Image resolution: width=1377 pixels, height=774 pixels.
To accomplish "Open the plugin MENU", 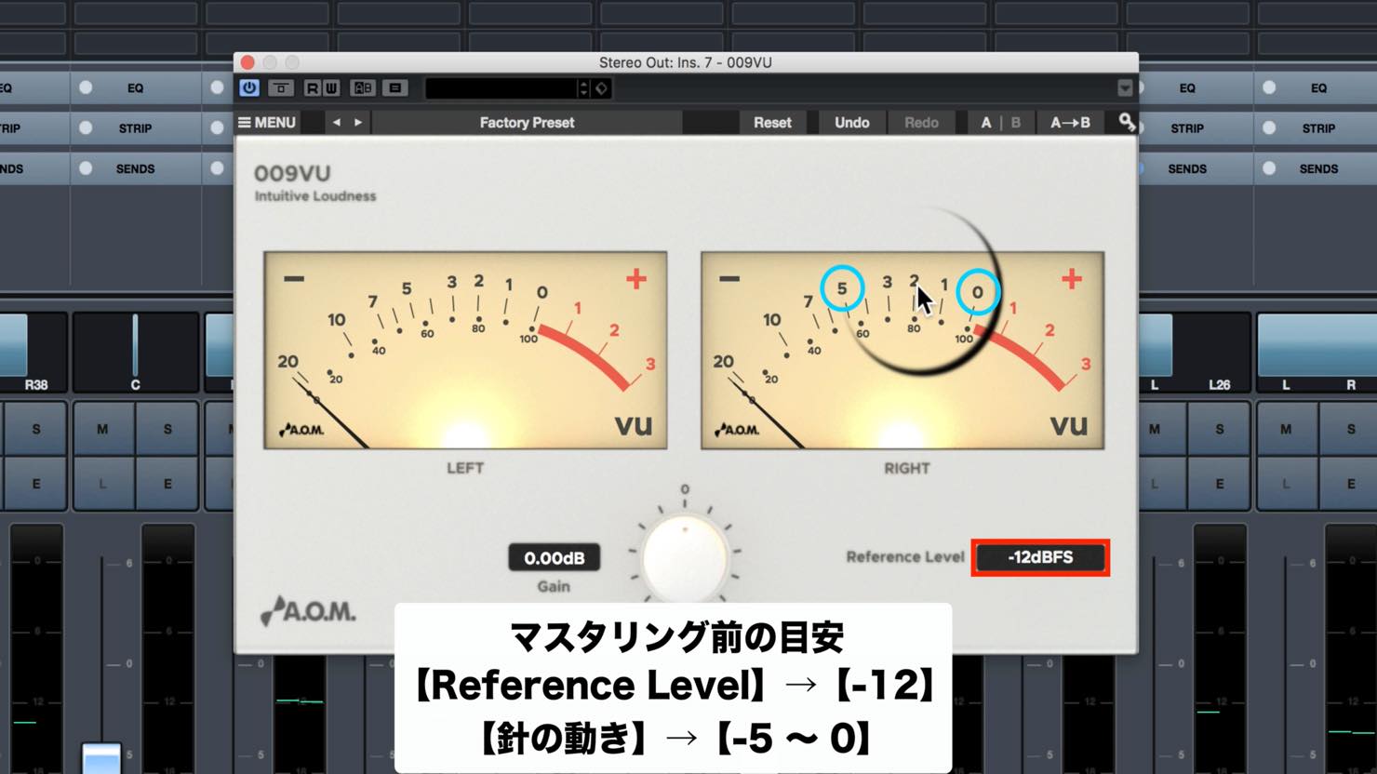I will [267, 122].
